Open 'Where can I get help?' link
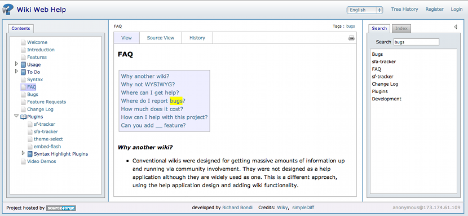This screenshot has height=216, width=468. 150,92
